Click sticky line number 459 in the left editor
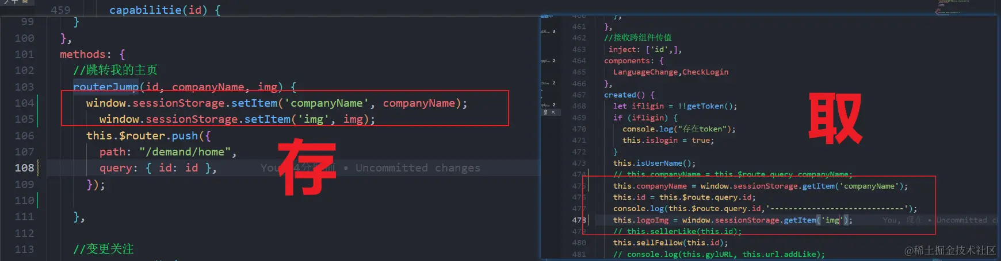 point(60,10)
